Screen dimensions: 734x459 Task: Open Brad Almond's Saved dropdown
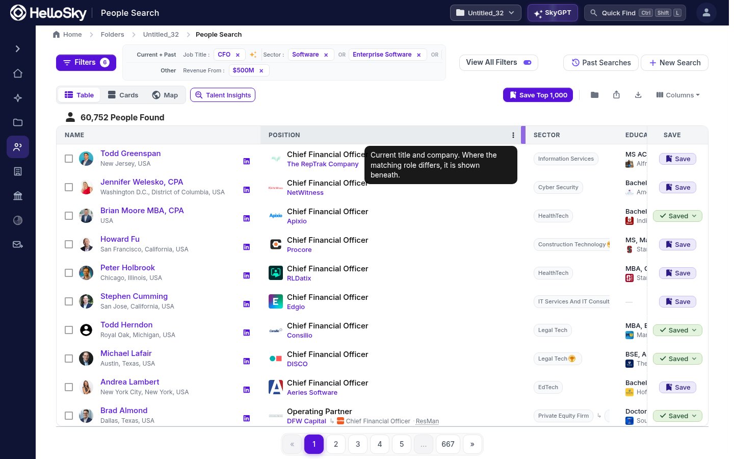(677, 416)
